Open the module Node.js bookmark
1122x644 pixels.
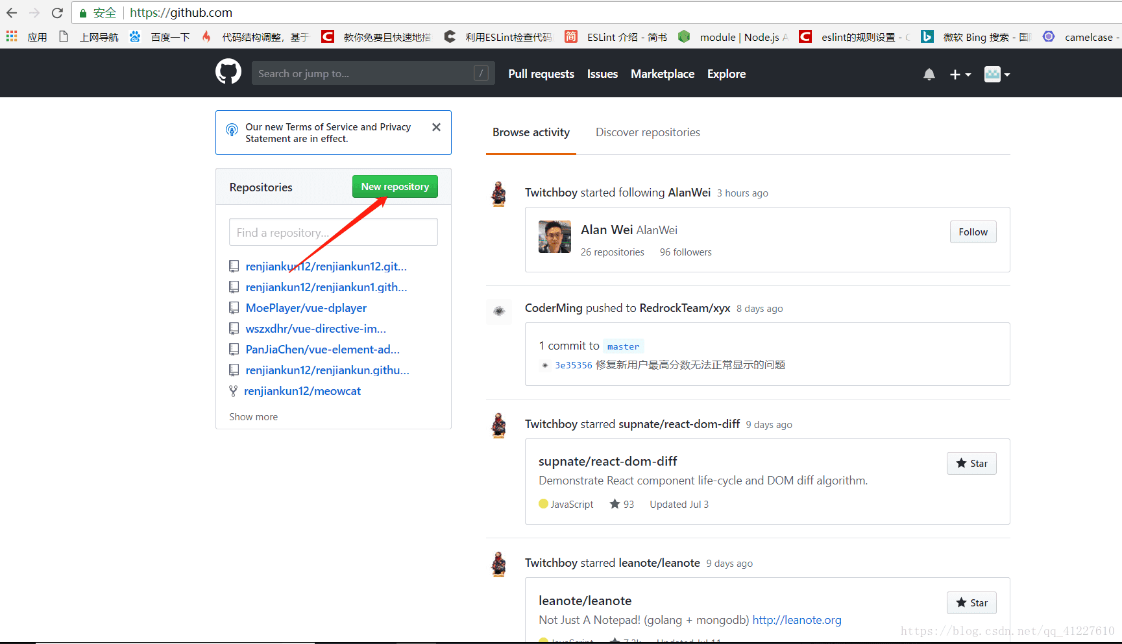[x=733, y=37]
